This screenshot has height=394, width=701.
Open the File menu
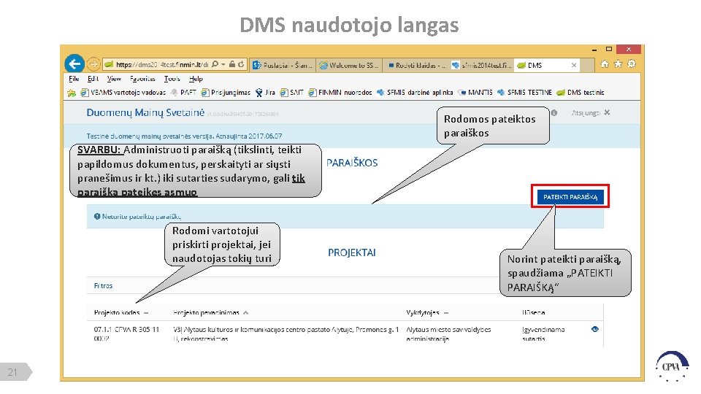(x=74, y=79)
